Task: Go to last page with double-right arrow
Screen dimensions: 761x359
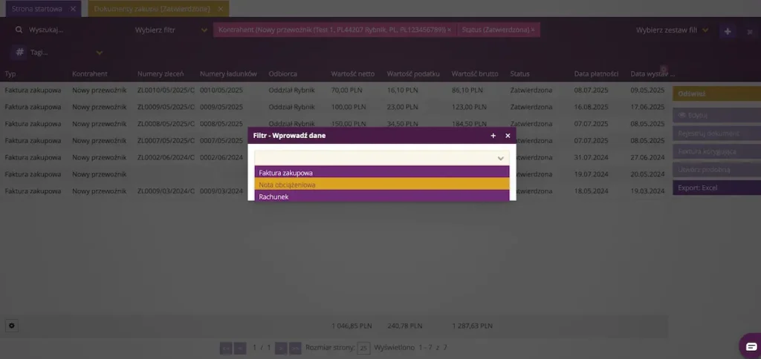Action: pos(295,348)
